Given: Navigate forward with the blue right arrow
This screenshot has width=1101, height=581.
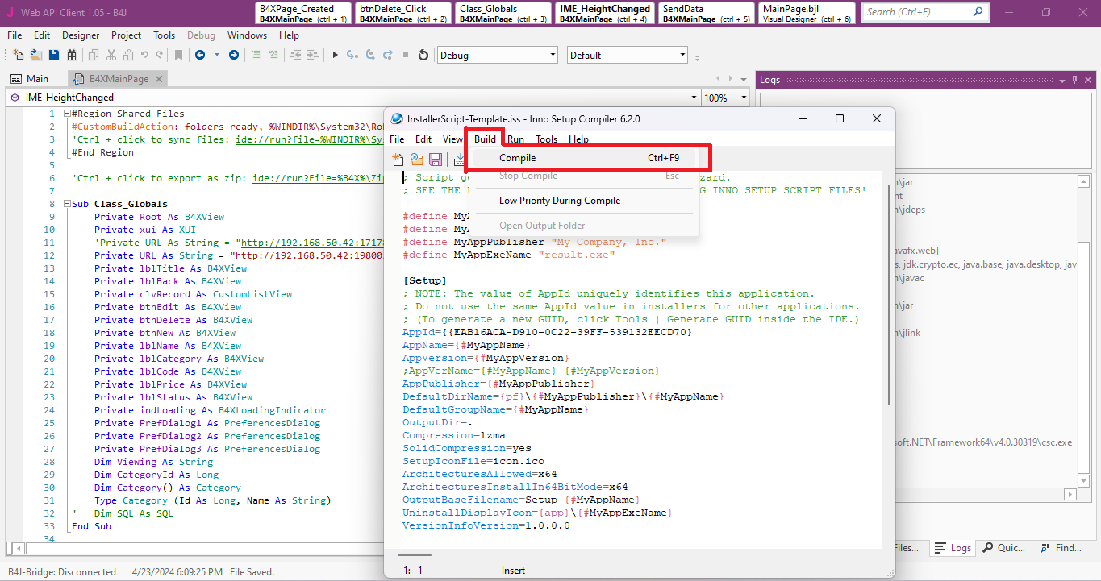Looking at the screenshot, I should [234, 55].
